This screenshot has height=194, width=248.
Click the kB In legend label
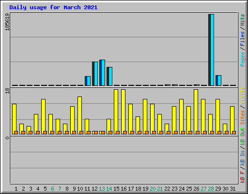click(x=243, y=158)
